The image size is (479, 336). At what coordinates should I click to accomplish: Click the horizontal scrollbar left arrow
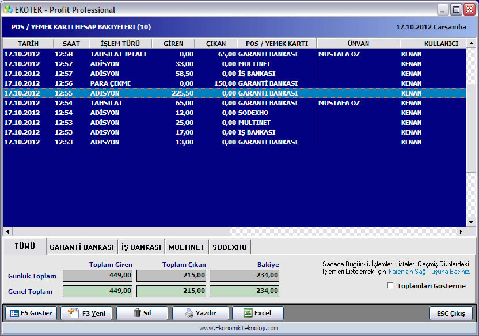(x=7, y=232)
